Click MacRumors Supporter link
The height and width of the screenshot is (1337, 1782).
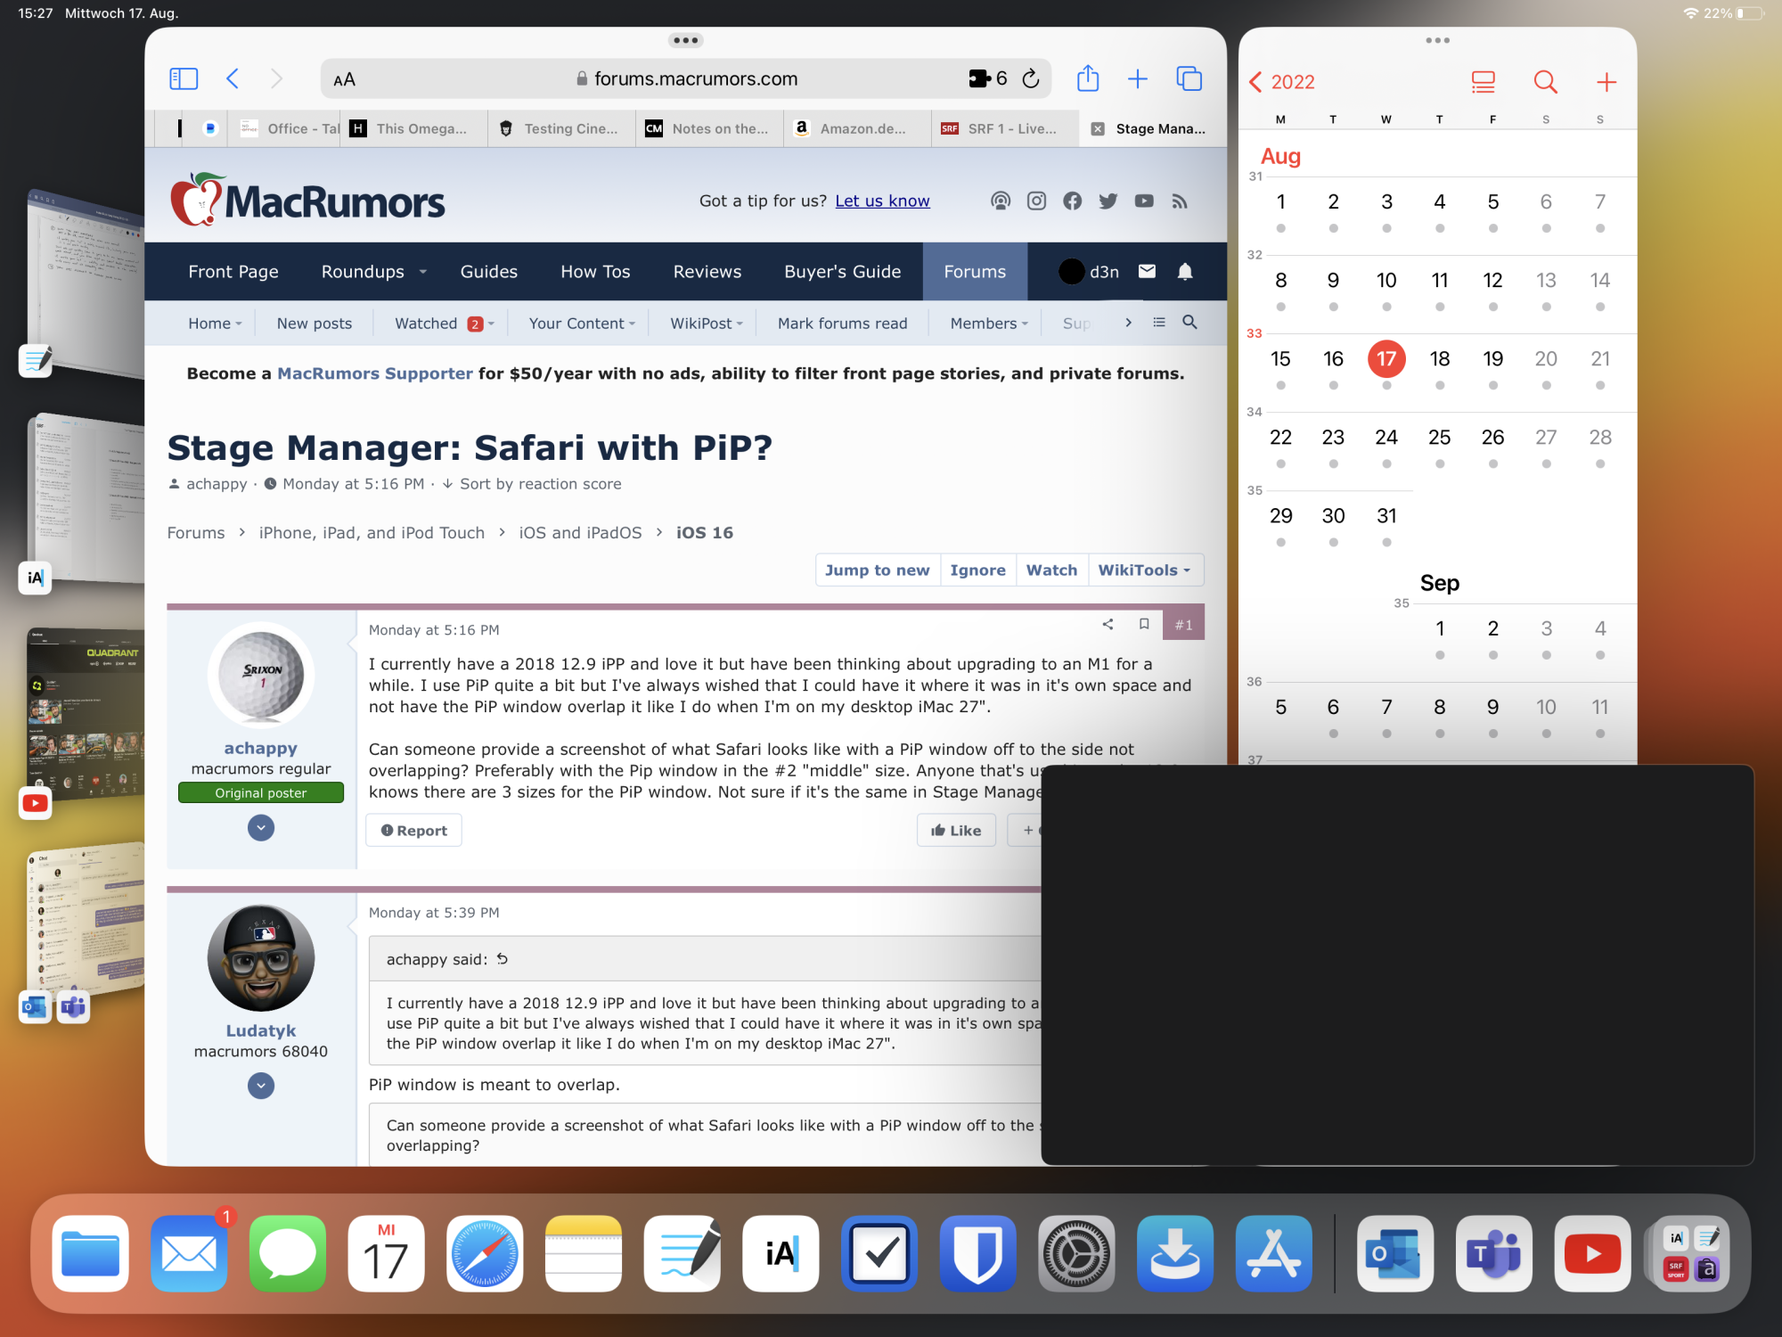coord(375,373)
